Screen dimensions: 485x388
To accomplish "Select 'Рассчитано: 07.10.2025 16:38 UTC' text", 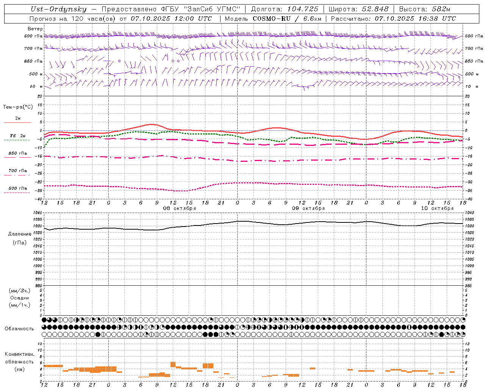I will point(393,19).
